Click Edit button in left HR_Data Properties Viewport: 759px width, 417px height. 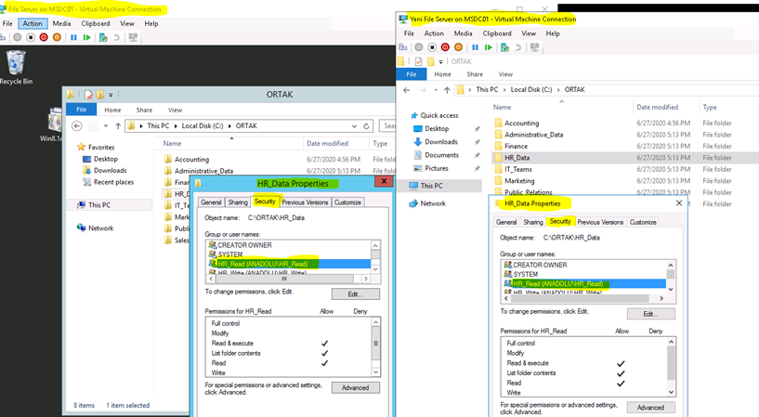click(x=355, y=294)
